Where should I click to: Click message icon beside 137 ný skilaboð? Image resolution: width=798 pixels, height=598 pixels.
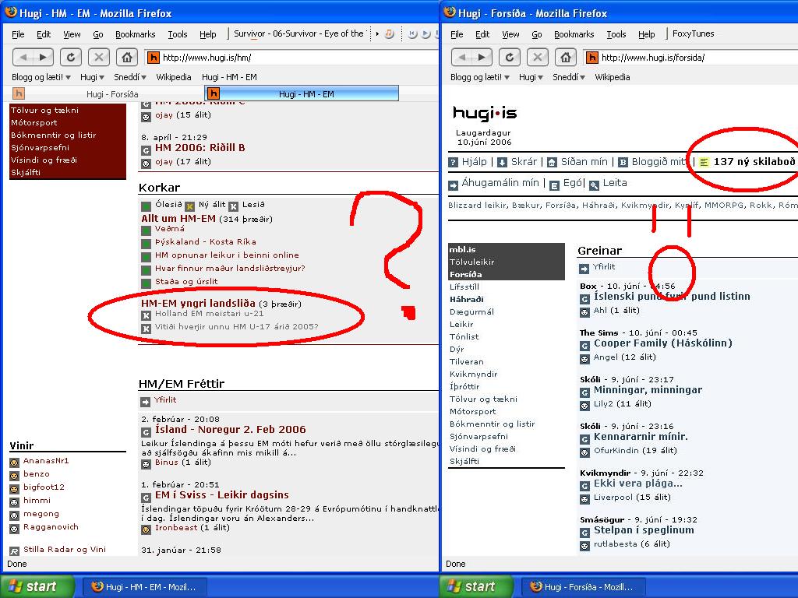704,162
